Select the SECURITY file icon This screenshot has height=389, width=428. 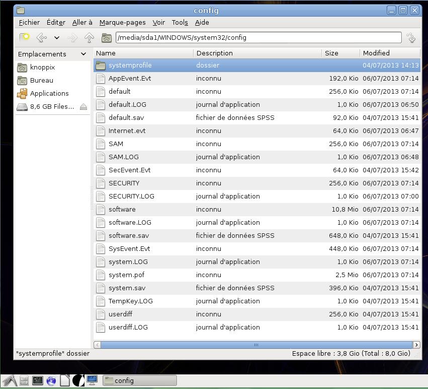[101, 183]
